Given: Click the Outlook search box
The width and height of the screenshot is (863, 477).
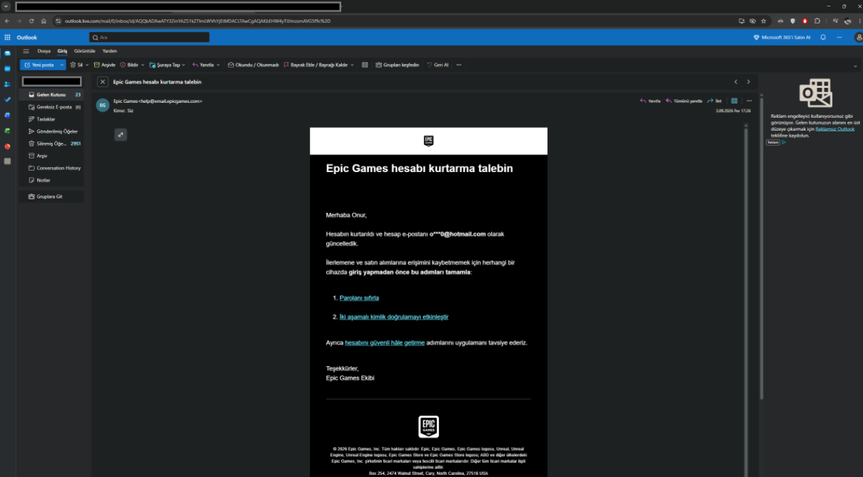Looking at the screenshot, I should 149,37.
